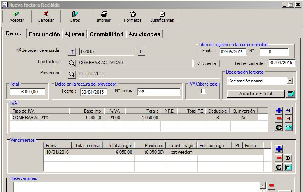Image resolution: width=303 pixels, height=192 pixels.
Task: Click Observaciones scrollbar up arrow
Action: 262,186
